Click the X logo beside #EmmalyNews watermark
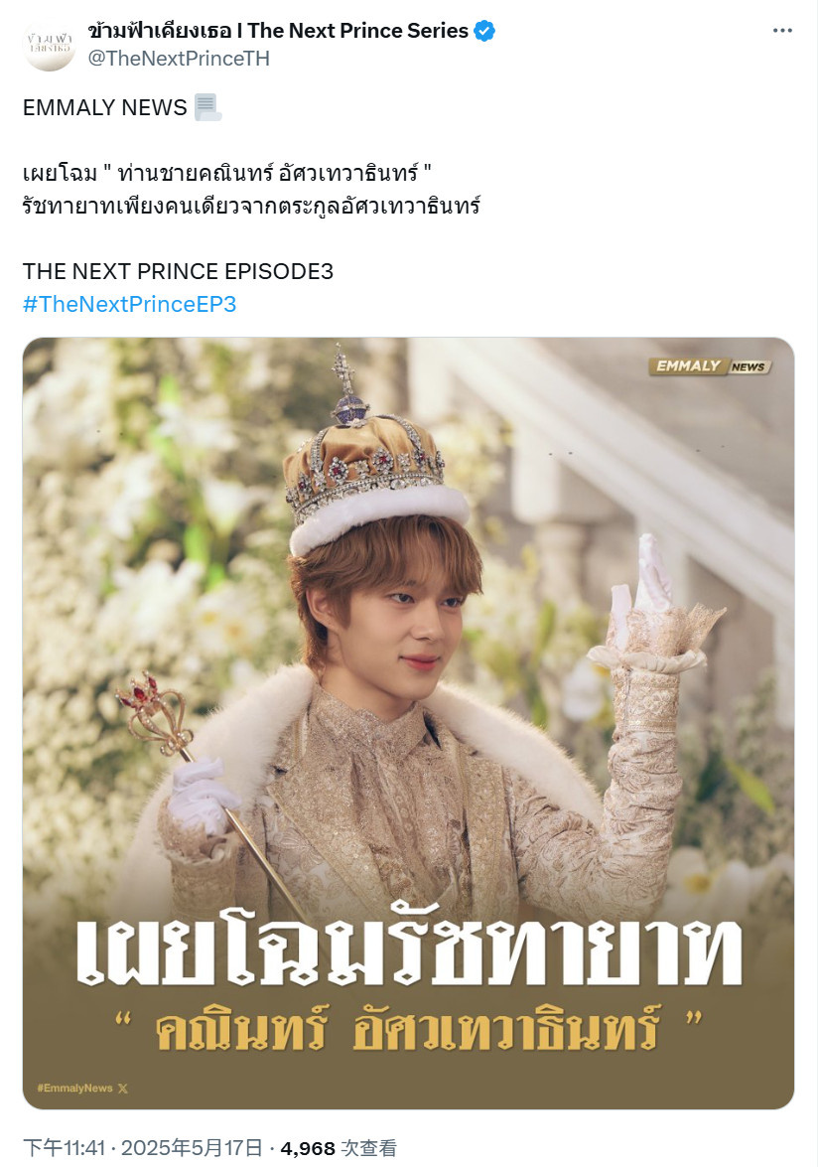819x1167 pixels. click(123, 1089)
